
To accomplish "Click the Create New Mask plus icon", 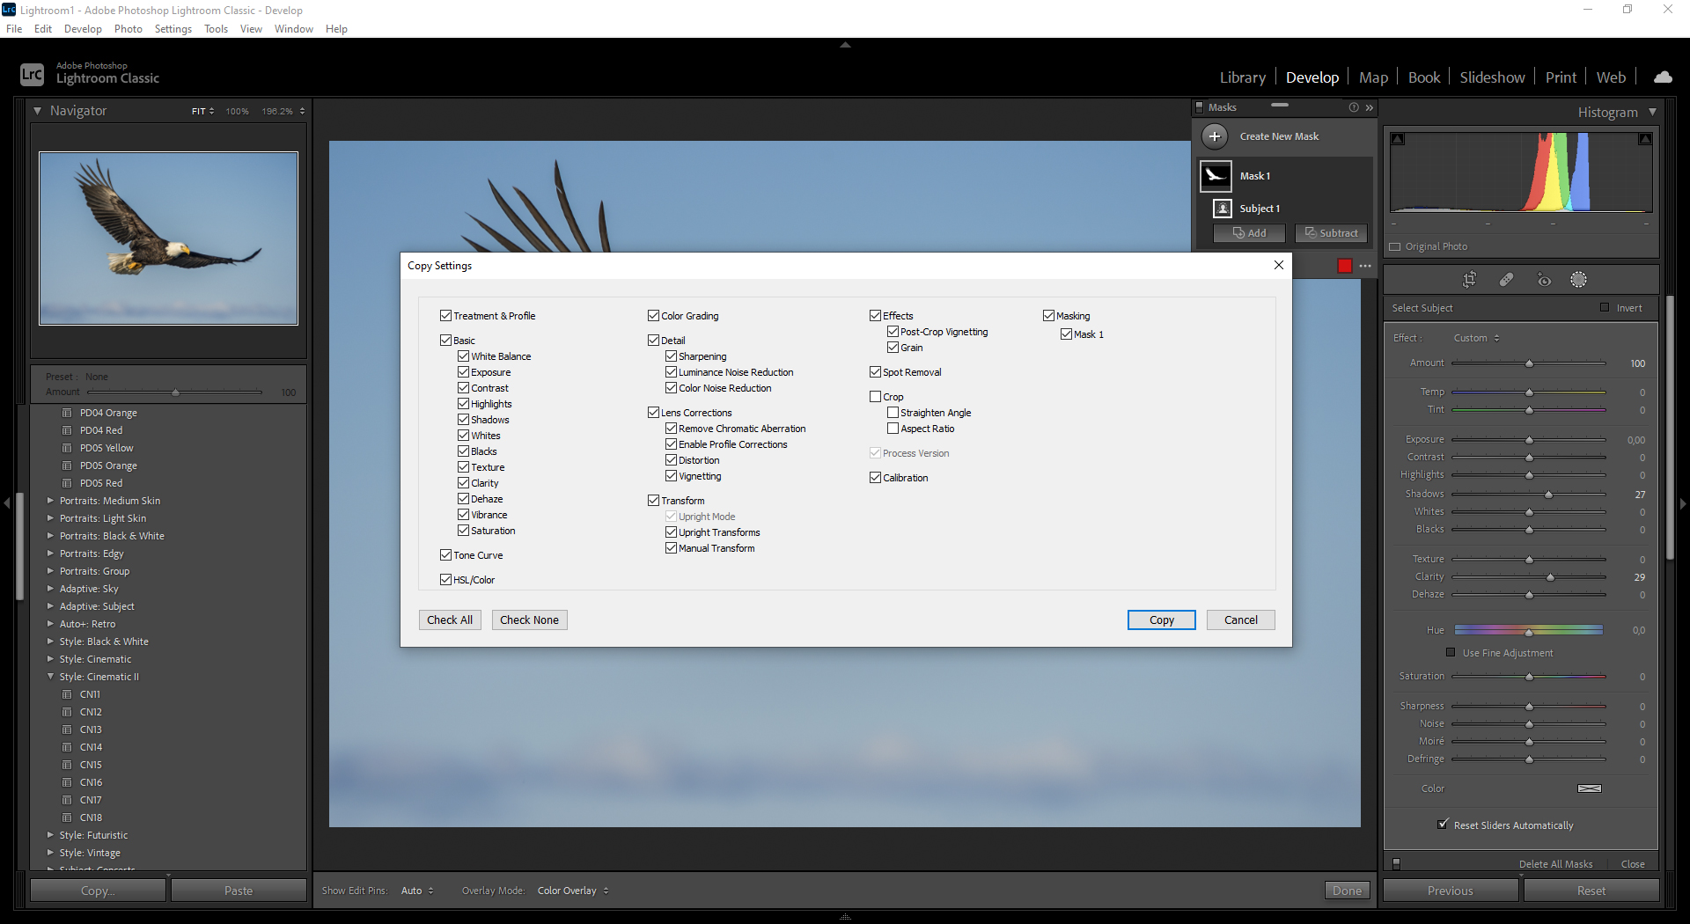I will pyautogui.click(x=1215, y=136).
